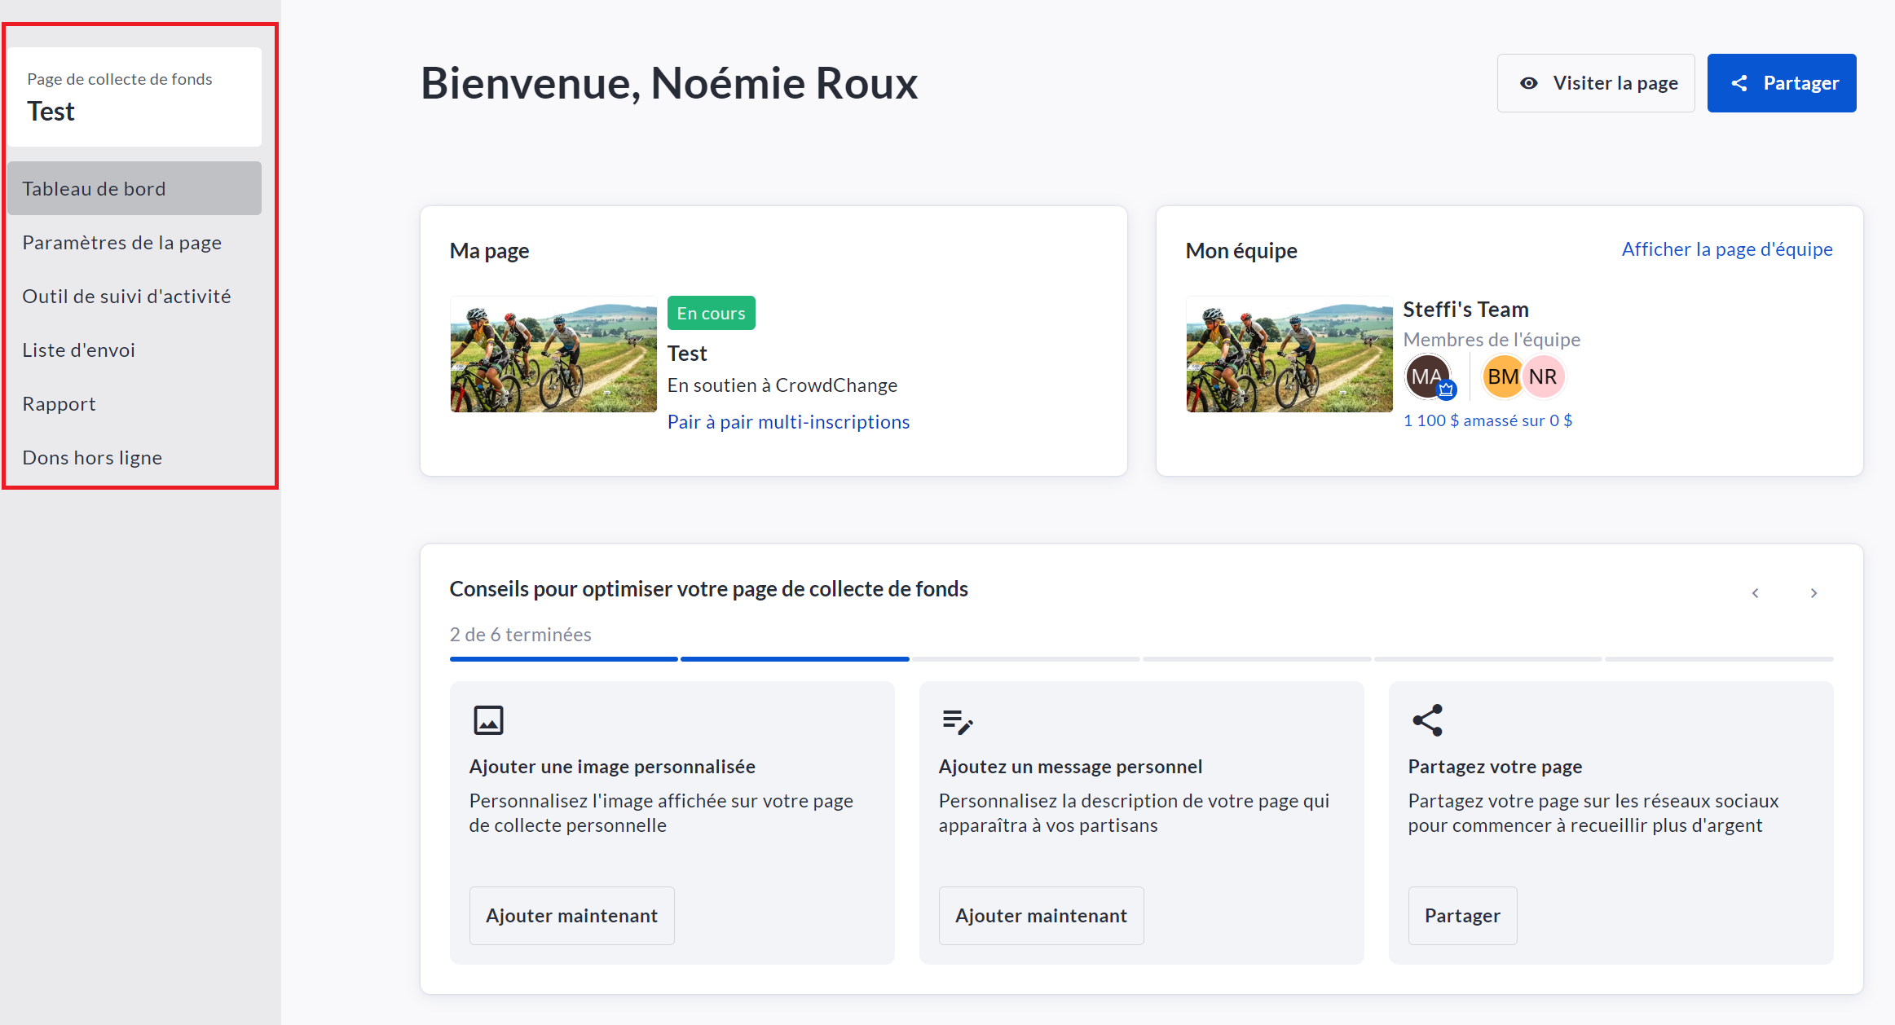Open Liste d'envoi in sidebar
1895x1025 pixels.
click(x=78, y=350)
